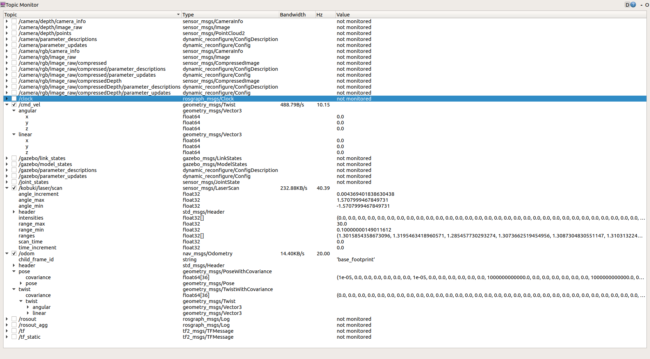The width and height of the screenshot is (650, 359).
Task: Click the Bandwidth column header
Action: [293, 15]
